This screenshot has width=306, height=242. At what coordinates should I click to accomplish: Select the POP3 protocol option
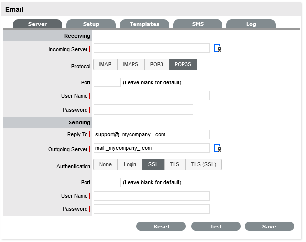[157, 64]
